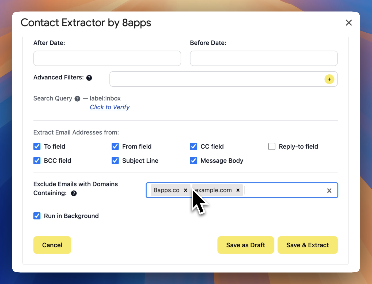The image size is (372, 284).
Task: Click the Cancel button
Action: [52, 245]
